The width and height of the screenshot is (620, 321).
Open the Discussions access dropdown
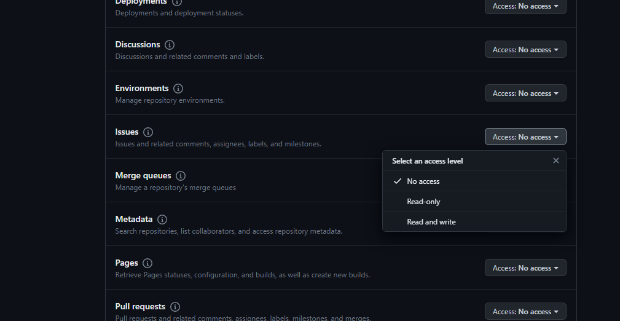525,49
